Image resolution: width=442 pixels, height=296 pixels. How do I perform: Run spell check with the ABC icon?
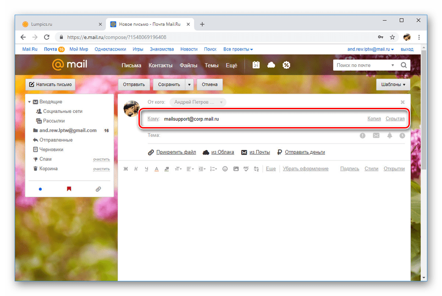246,169
